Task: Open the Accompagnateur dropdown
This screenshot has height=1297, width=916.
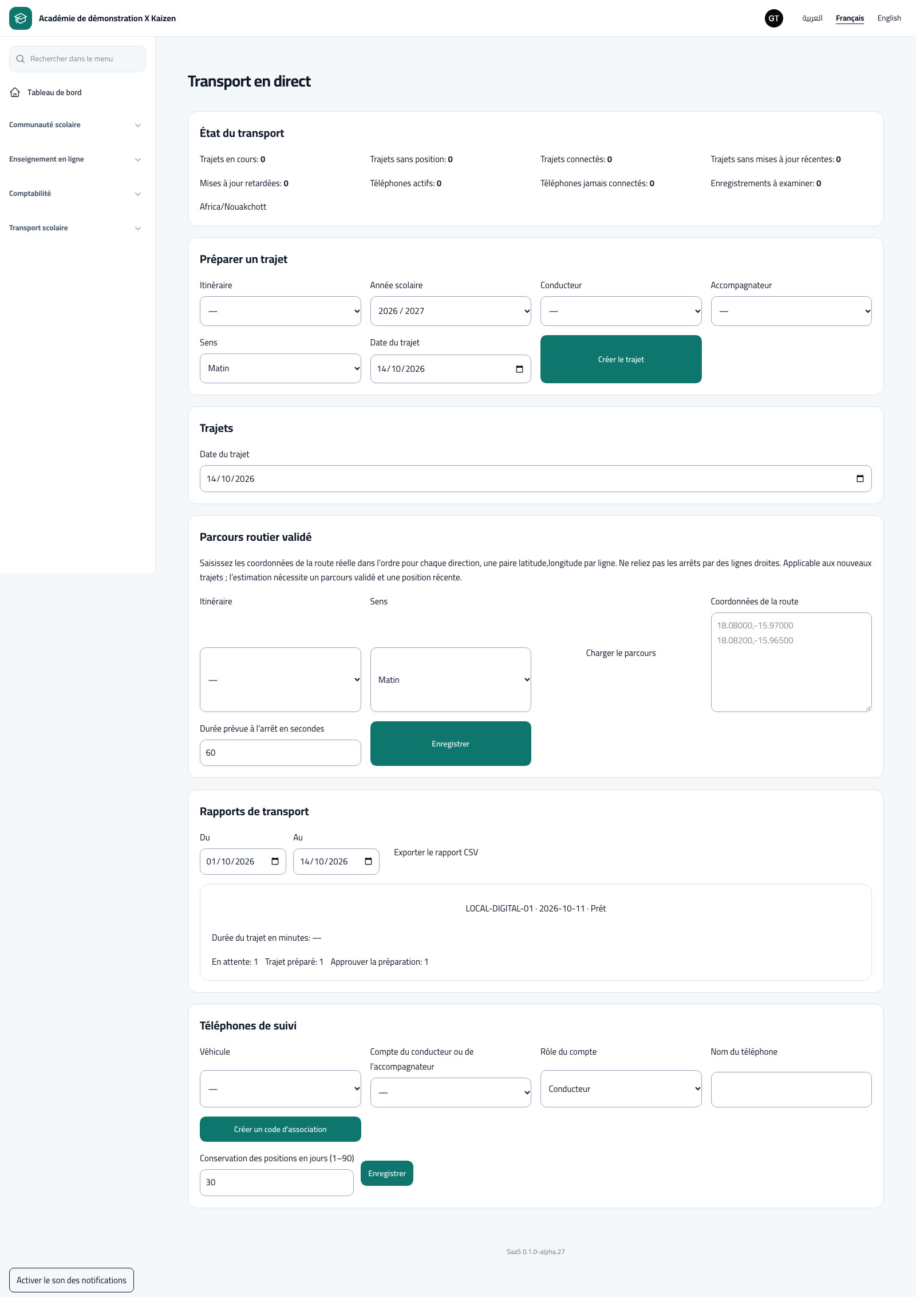Action: click(791, 311)
